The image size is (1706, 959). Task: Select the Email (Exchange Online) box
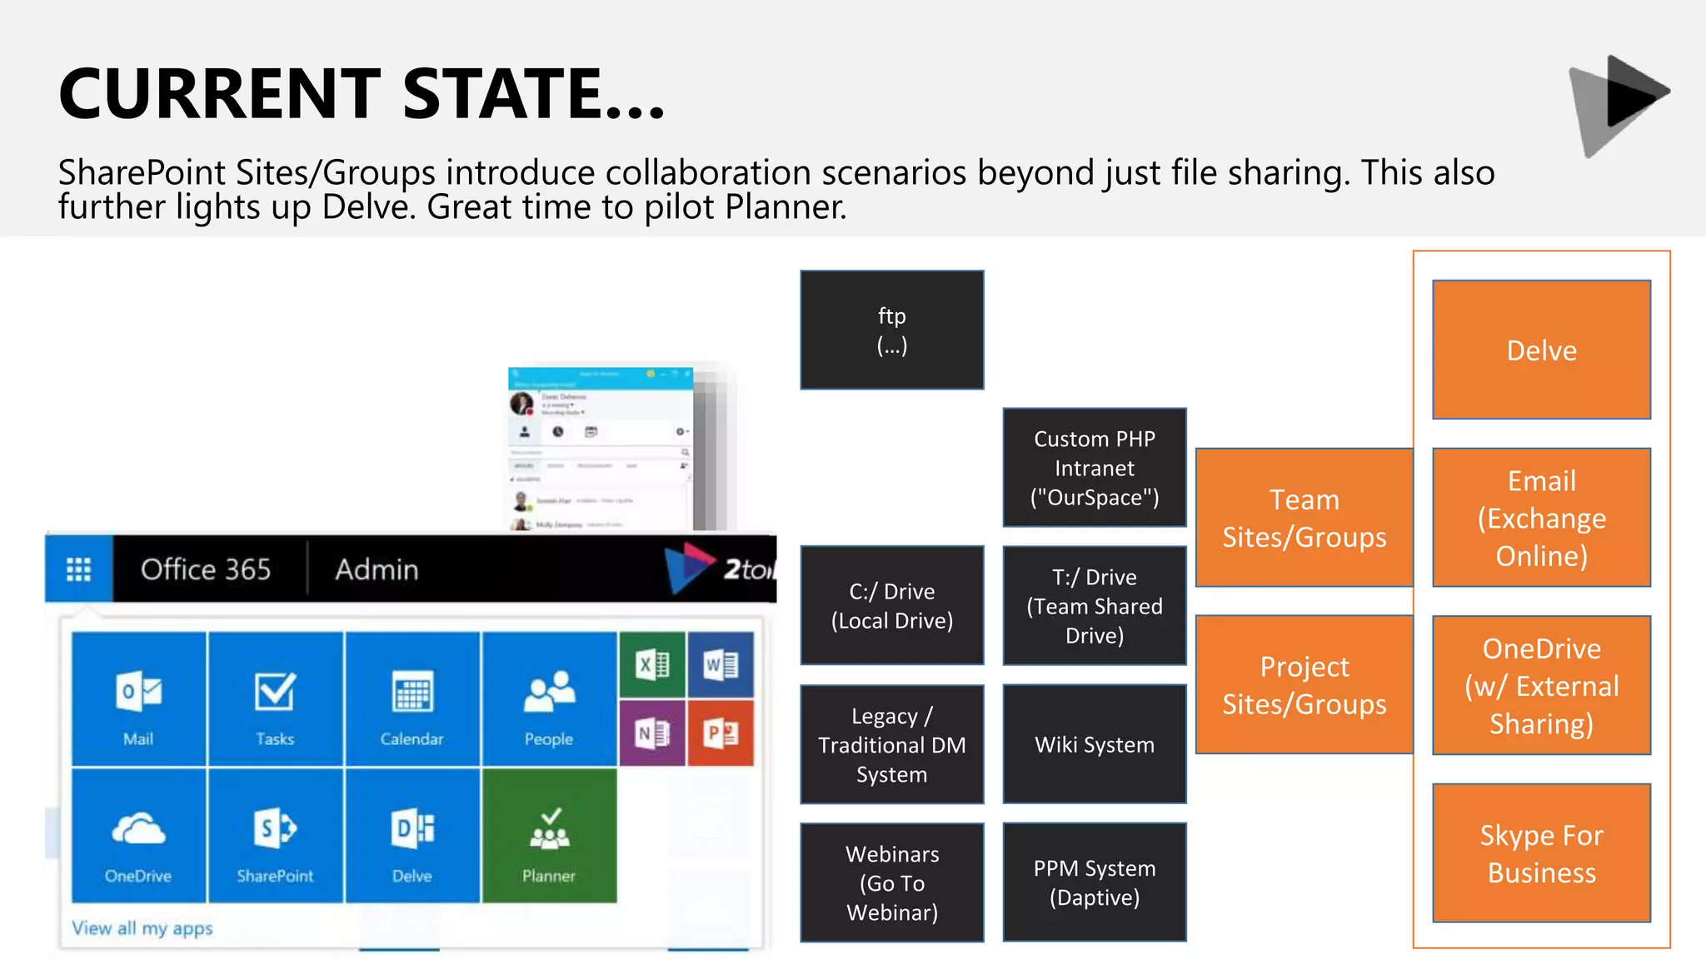[1542, 518]
